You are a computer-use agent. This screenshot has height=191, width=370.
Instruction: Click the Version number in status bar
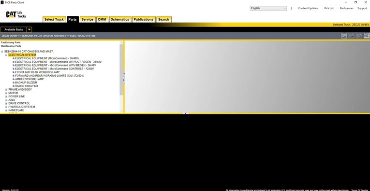[x=10, y=191]
